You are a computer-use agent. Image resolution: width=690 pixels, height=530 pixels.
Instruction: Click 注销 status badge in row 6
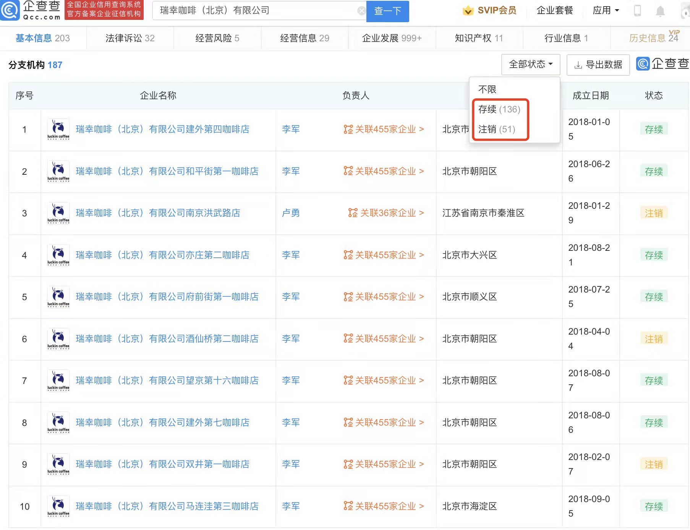[654, 339]
